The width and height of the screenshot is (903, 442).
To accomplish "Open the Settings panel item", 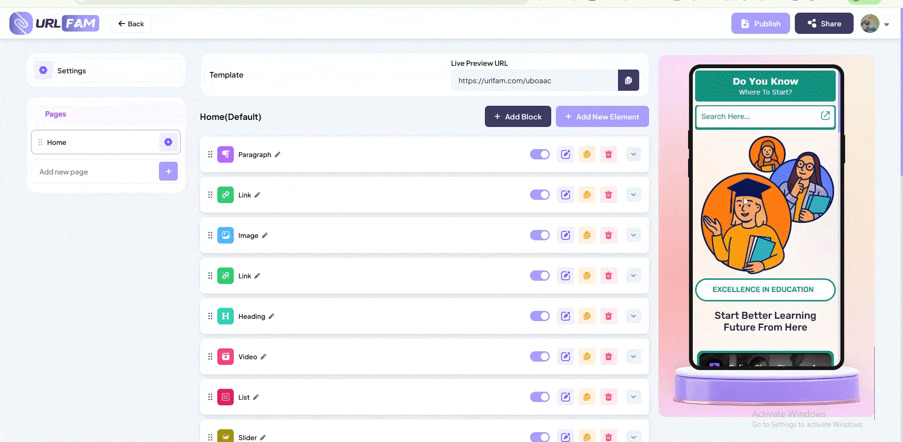I will coord(71,71).
